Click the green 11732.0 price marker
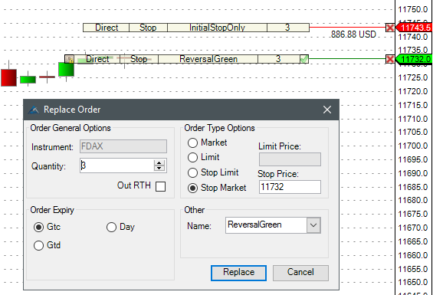The width and height of the screenshot is (433, 295). (x=414, y=59)
